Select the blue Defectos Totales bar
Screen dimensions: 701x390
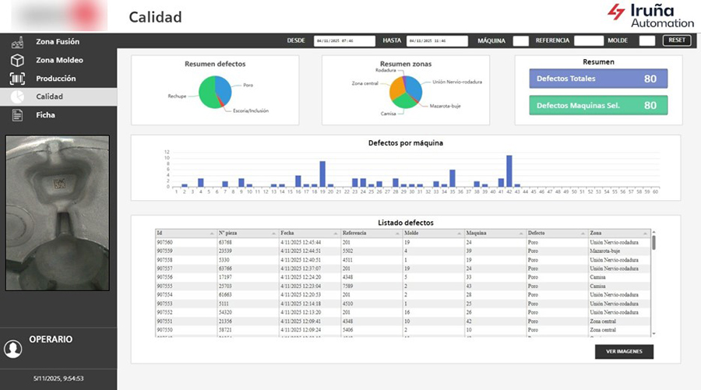tap(597, 79)
